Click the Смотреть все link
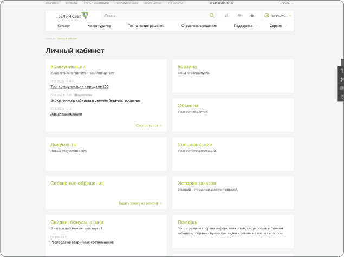The image size is (344, 257). click(x=148, y=125)
